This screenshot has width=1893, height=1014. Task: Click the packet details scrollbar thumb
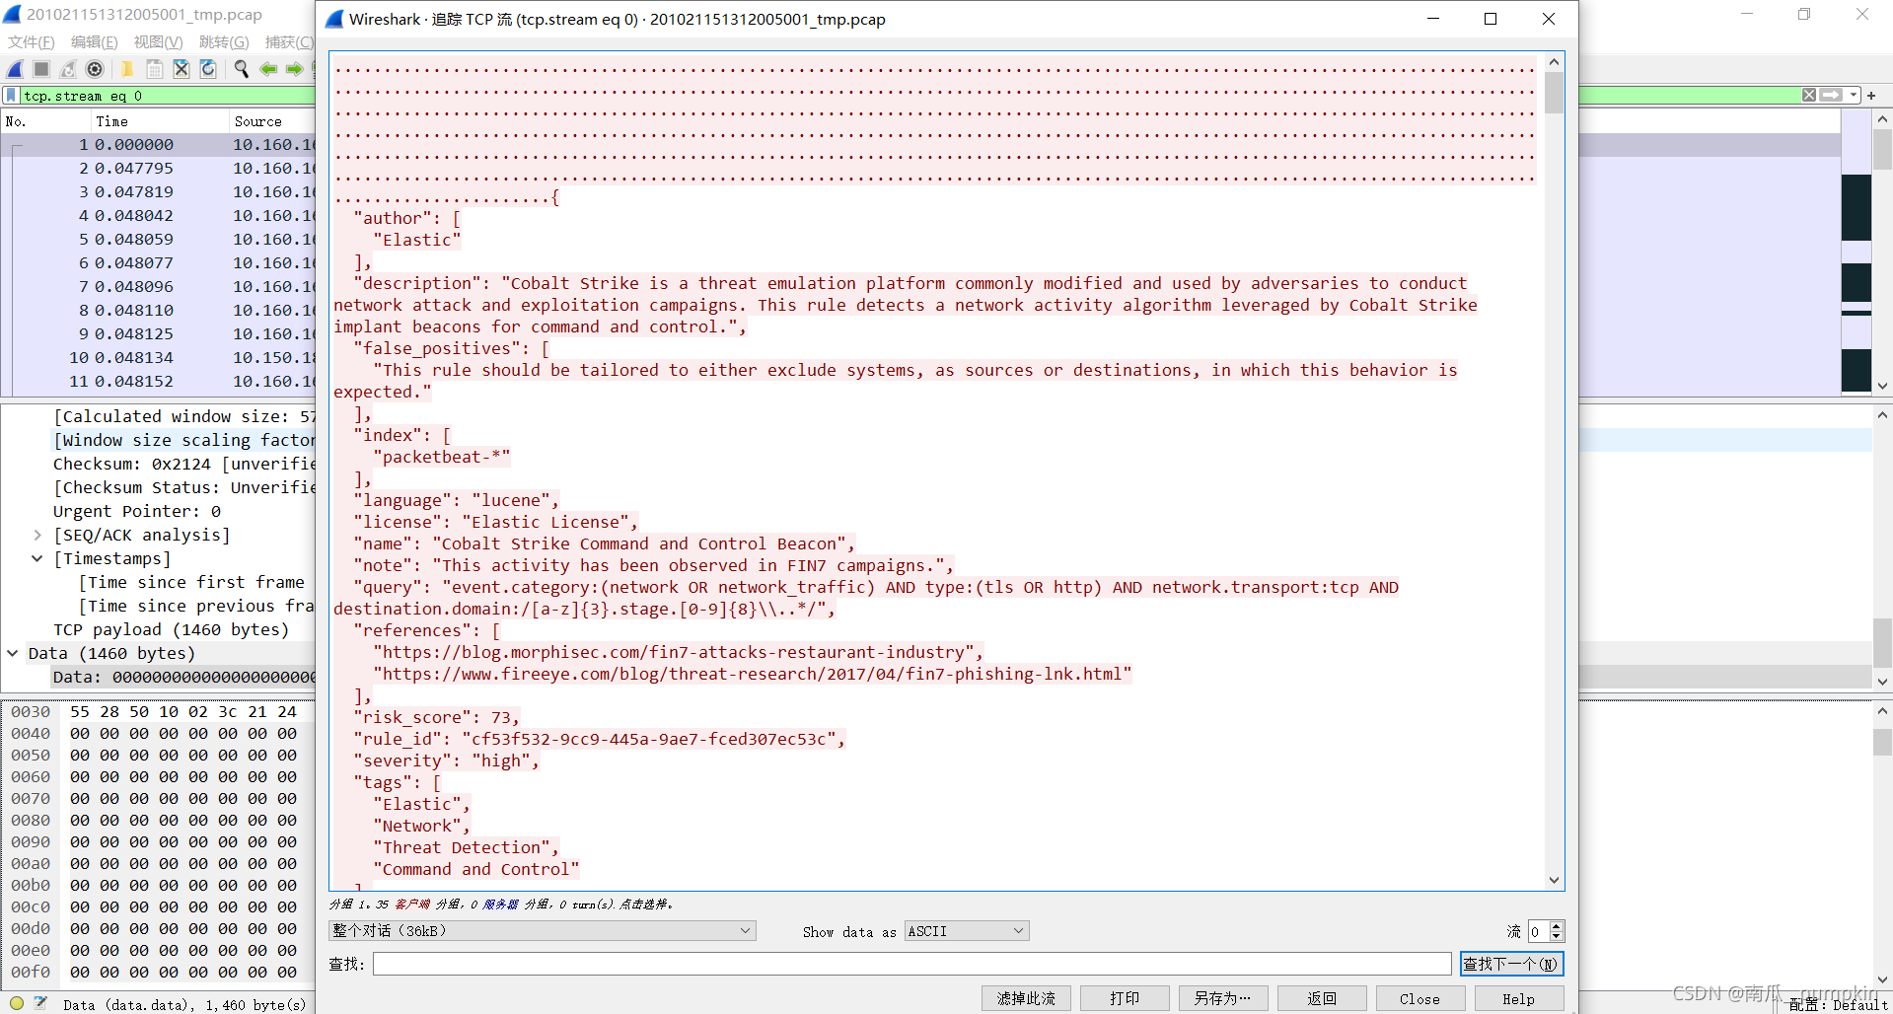click(x=1882, y=642)
